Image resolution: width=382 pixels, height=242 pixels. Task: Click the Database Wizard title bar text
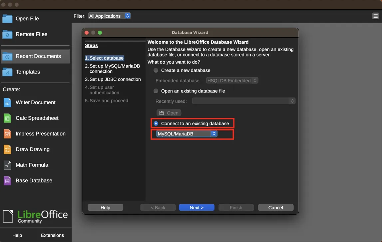point(190,33)
